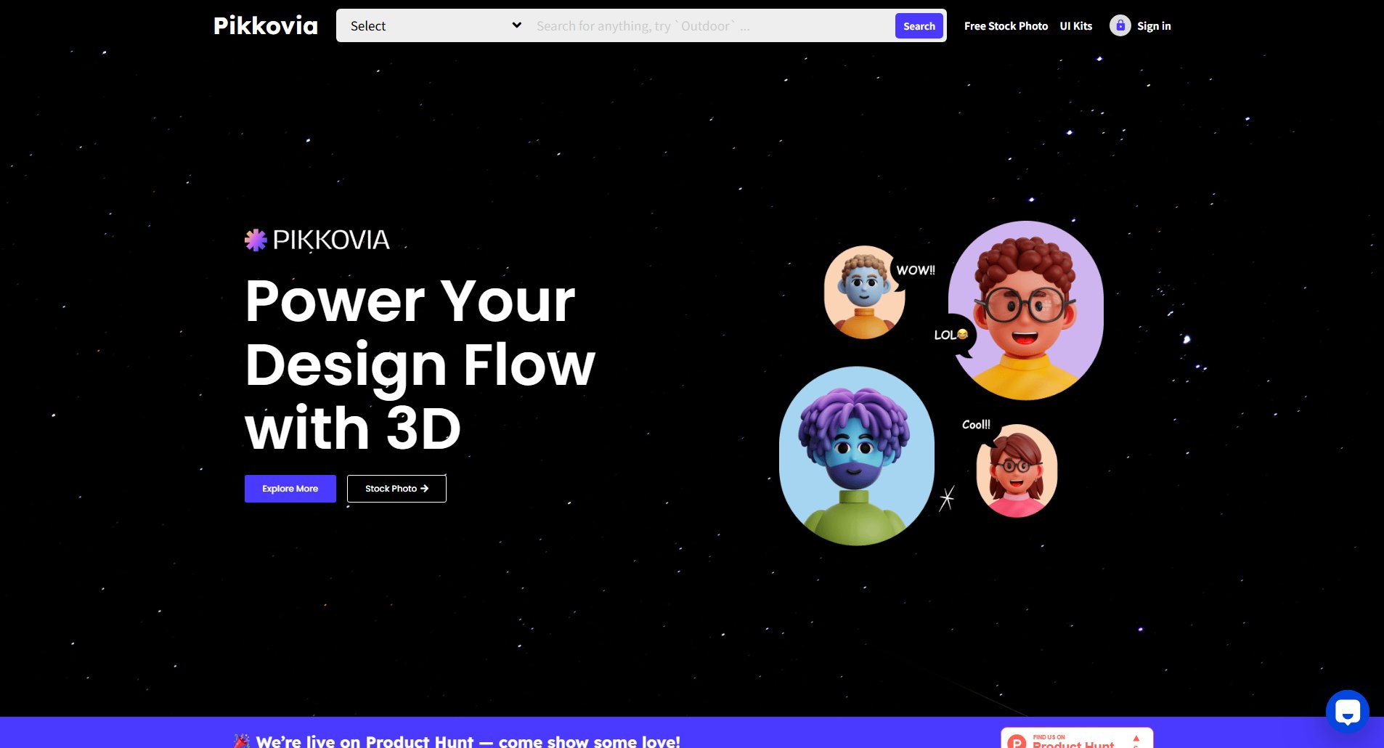
Task: Click Sign in
Action: (1154, 25)
